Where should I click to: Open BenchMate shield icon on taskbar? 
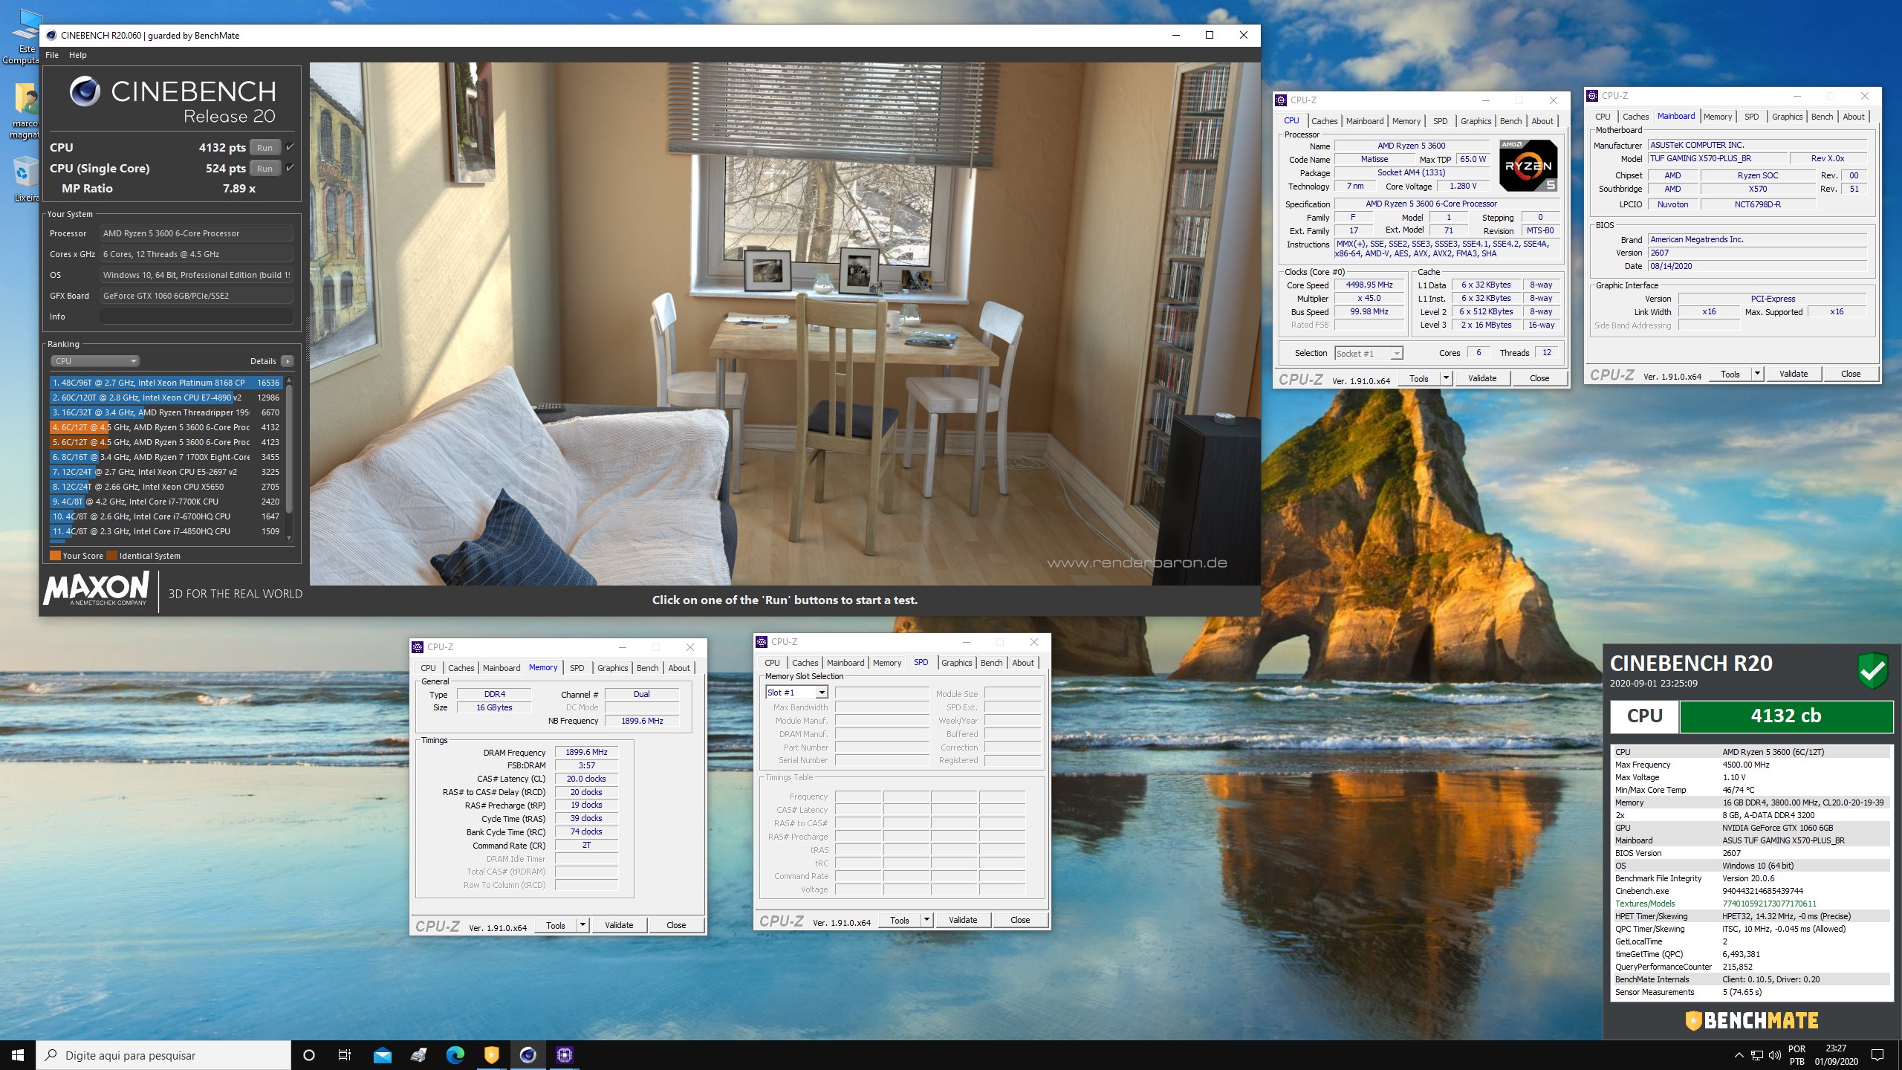[x=491, y=1055]
